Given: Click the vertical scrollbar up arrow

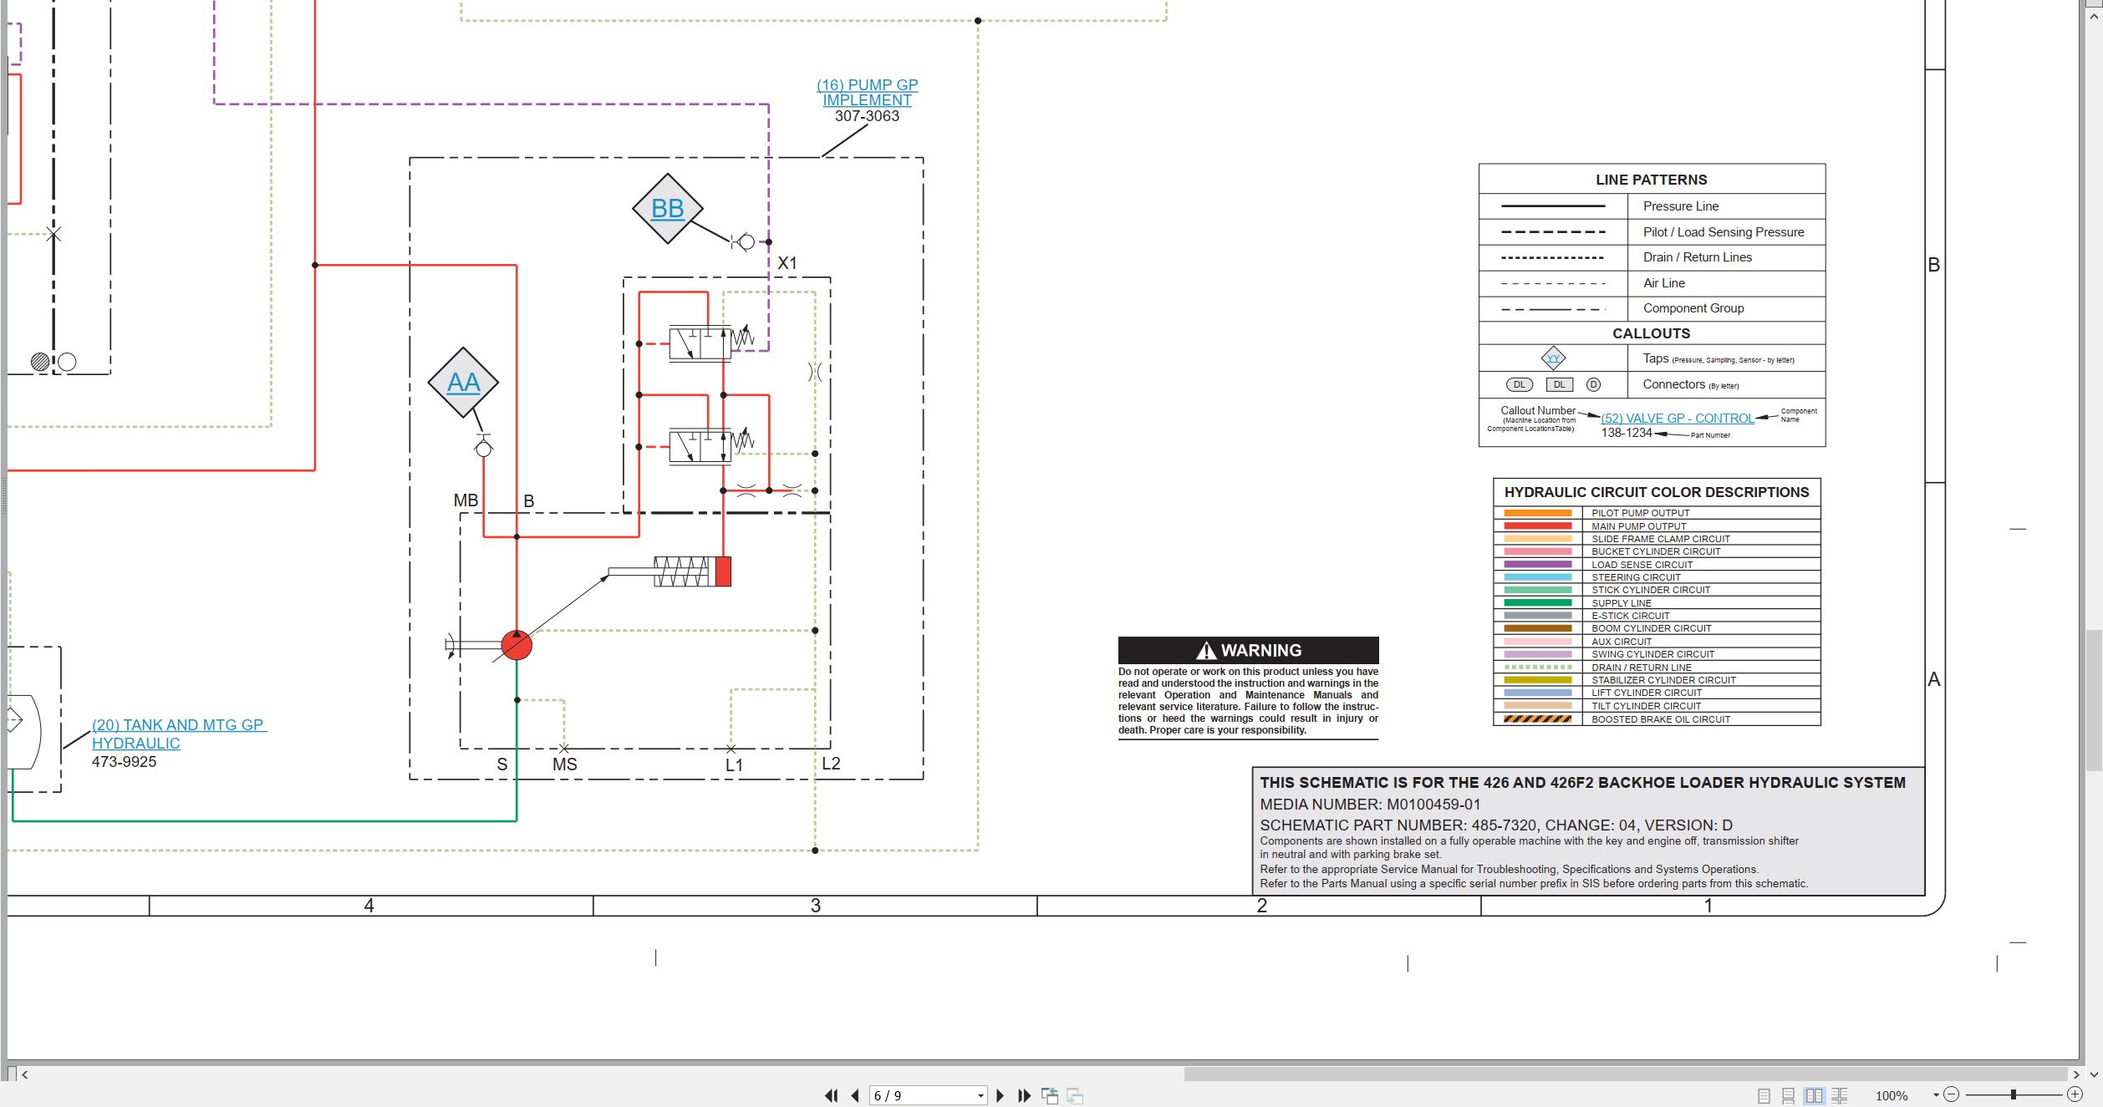Looking at the screenshot, I should click(2094, 17).
